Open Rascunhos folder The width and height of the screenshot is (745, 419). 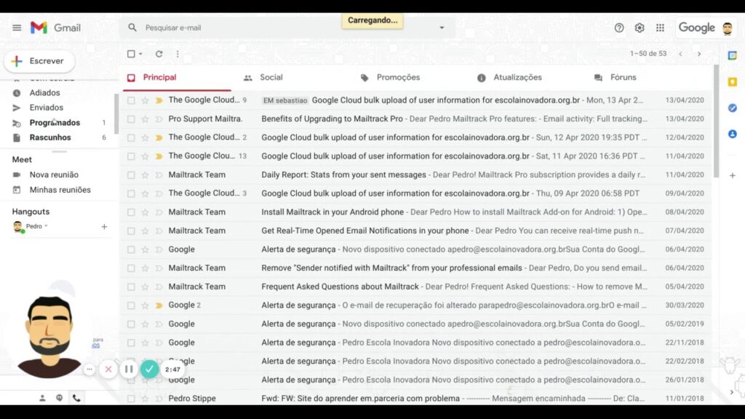pyautogui.click(x=50, y=137)
